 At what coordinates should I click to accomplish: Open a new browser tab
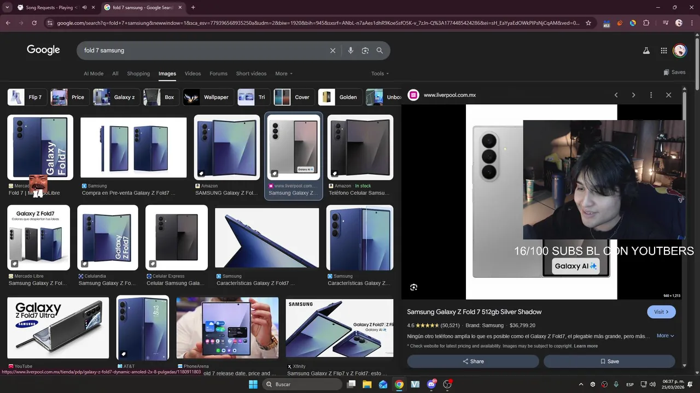point(193,8)
